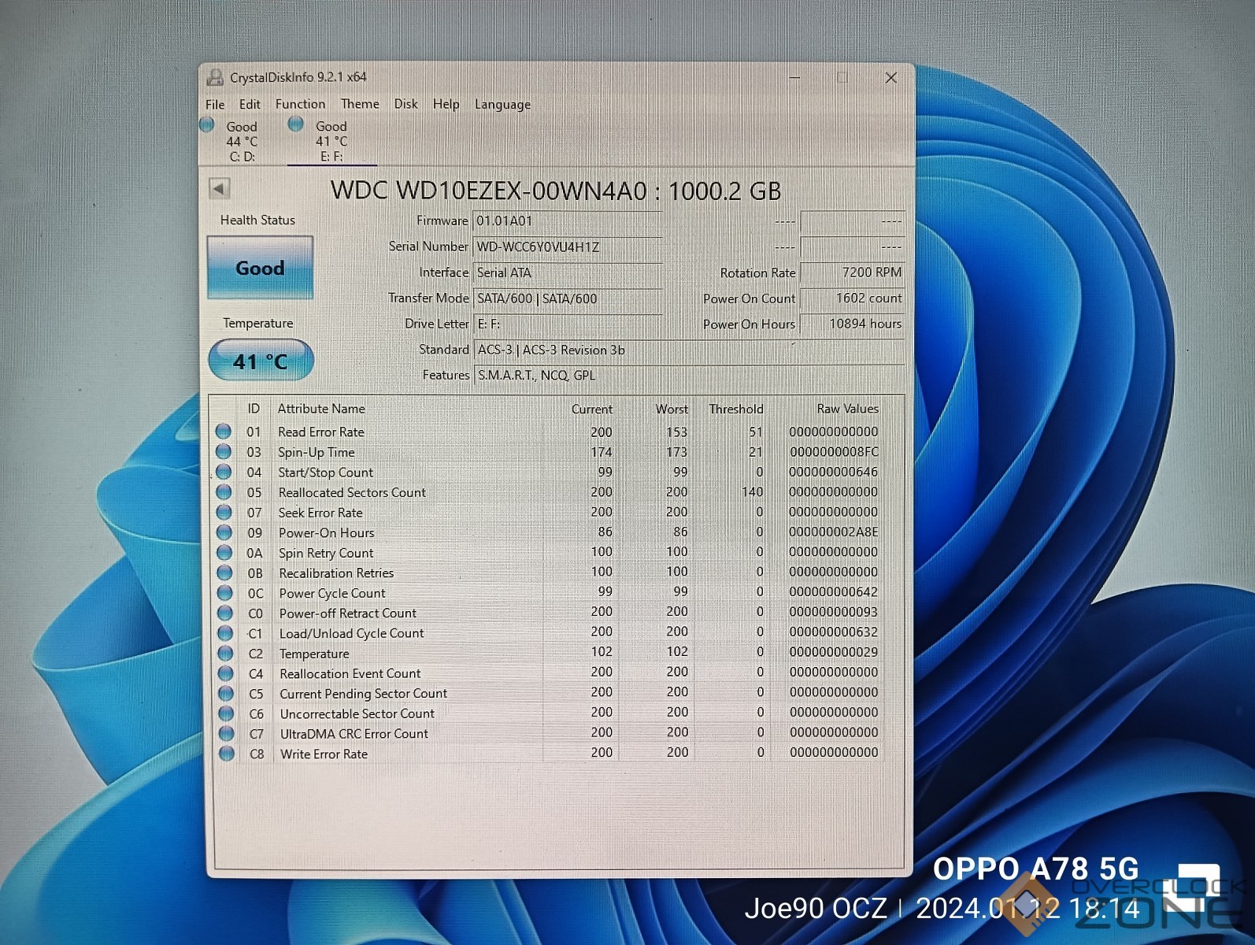The height and width of the screenshot is (945, 1255).
Task: Click the status circle beside Read Error Rate
Action: tap(224, 432)
